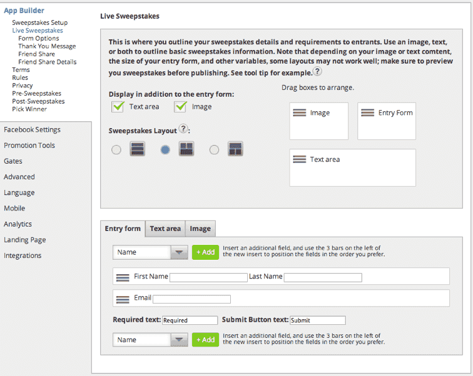Open Form Options in sidebar

(39, 38)
